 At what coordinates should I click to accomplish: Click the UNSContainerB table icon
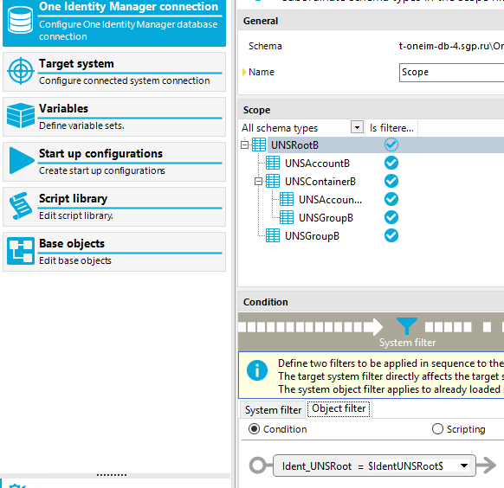click(273, 181)
